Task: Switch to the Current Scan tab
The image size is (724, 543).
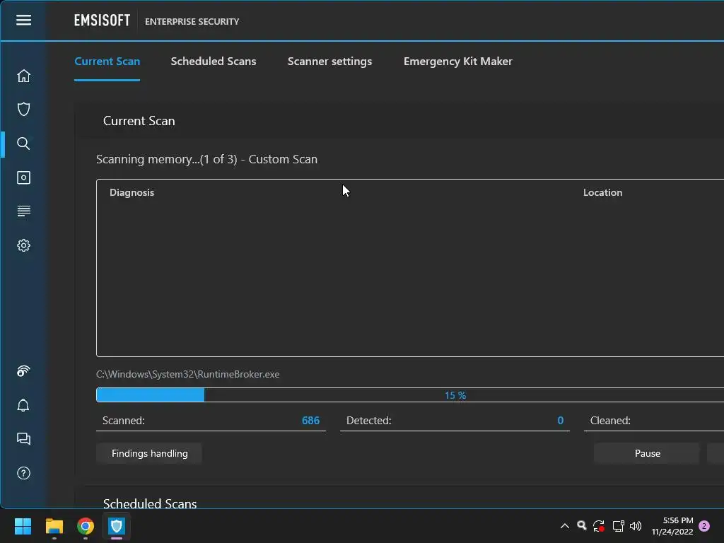Action: (x=107, y=62)
